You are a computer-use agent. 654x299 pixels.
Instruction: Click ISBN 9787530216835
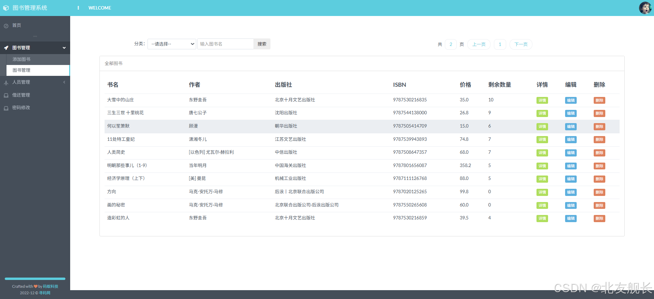click(410, 100)
